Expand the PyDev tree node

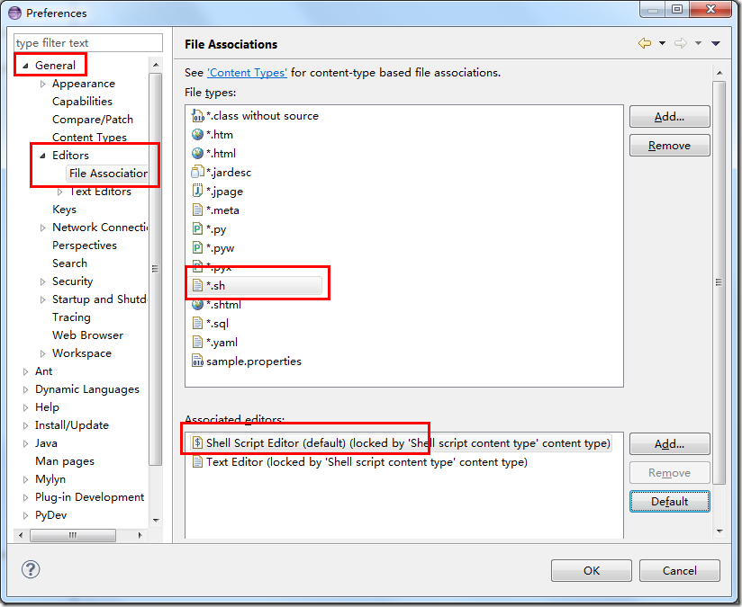(x=25, y=515)
